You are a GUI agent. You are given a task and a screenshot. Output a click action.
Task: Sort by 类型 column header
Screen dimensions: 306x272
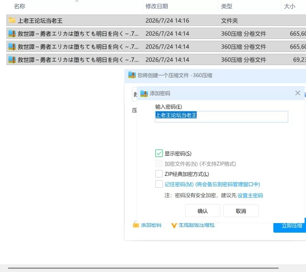(x=226, y=6)
